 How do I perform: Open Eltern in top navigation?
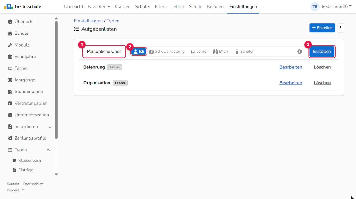point(161,7)
